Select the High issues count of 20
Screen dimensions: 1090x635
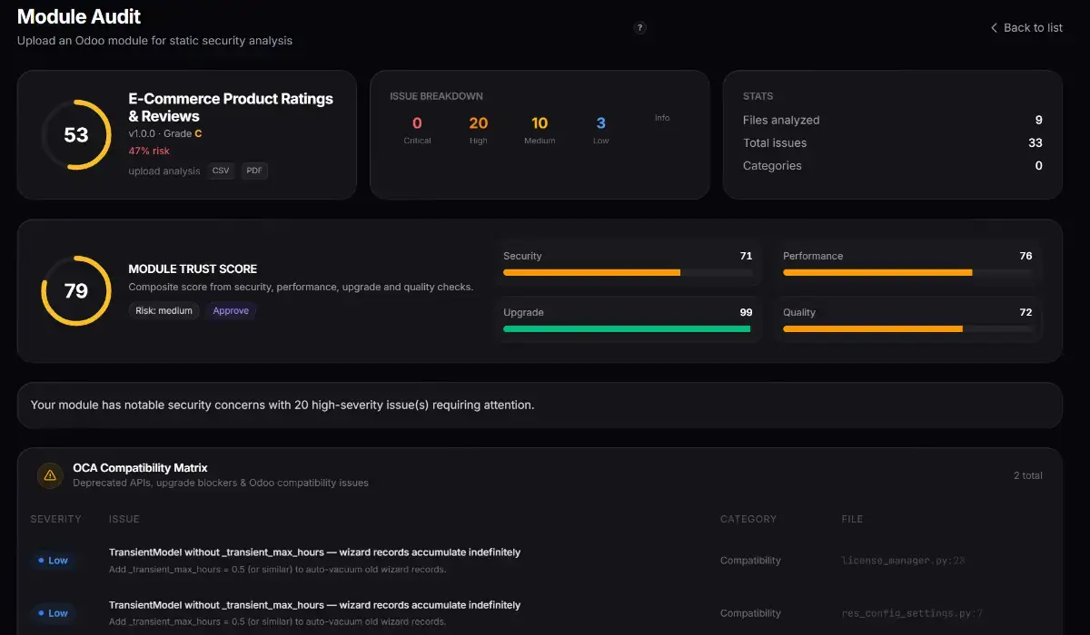click(x=478, y=128)
